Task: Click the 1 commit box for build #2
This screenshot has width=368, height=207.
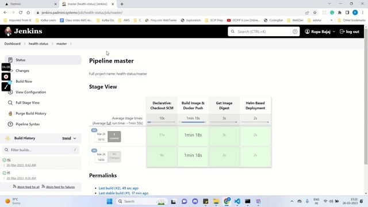Action: (114, 136)
